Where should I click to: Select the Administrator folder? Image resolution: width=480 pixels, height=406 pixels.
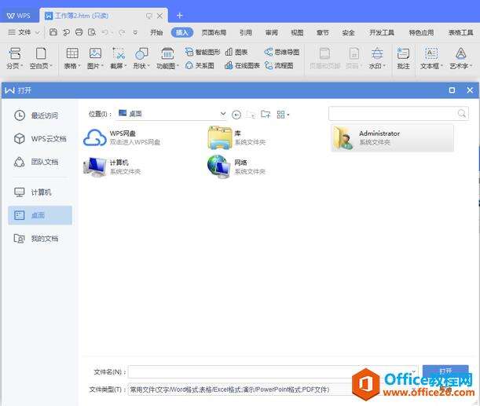(393, 138)
